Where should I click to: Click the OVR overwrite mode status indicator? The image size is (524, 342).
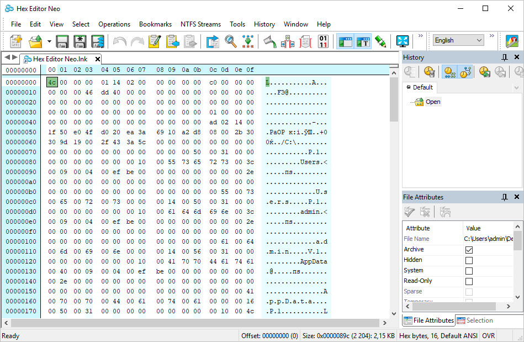(488, 336)
